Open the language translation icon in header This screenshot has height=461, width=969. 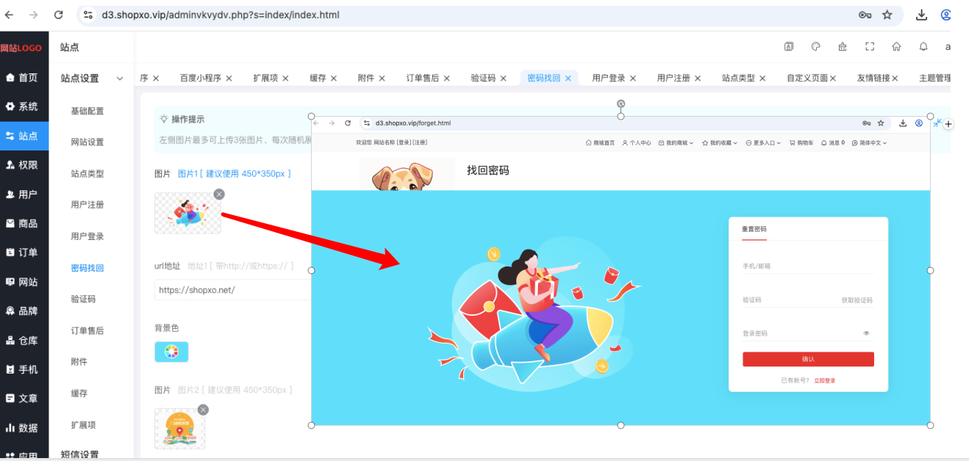[x=789, y=46]
